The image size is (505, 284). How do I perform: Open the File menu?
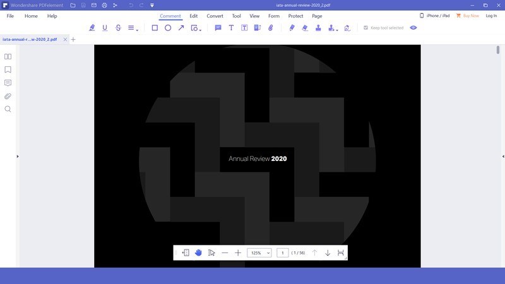[10, 16]
